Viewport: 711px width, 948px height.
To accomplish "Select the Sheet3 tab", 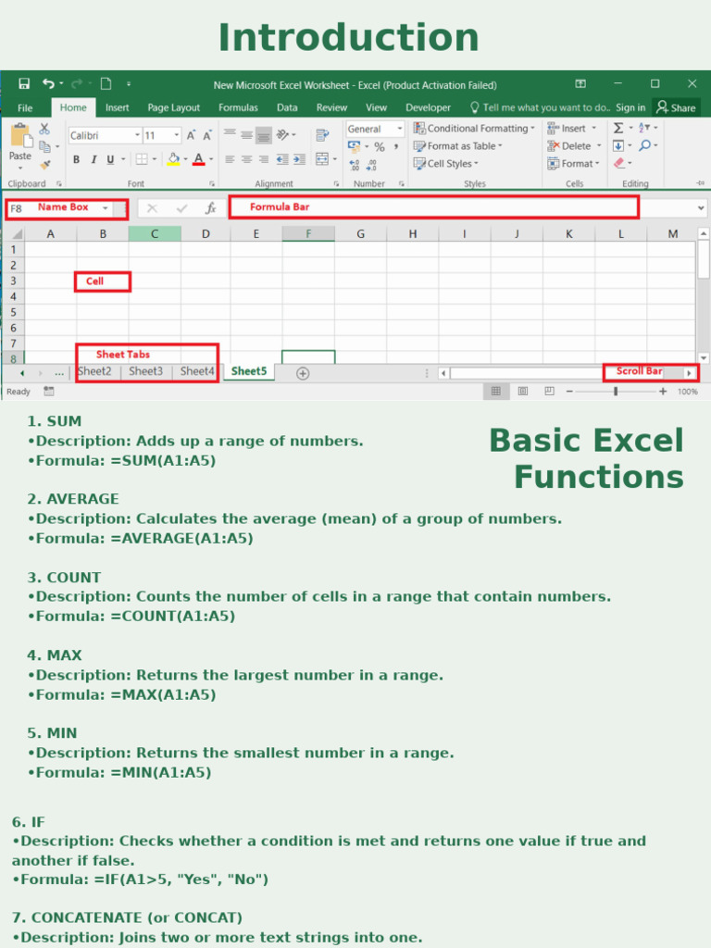I will tap(145, 371).
